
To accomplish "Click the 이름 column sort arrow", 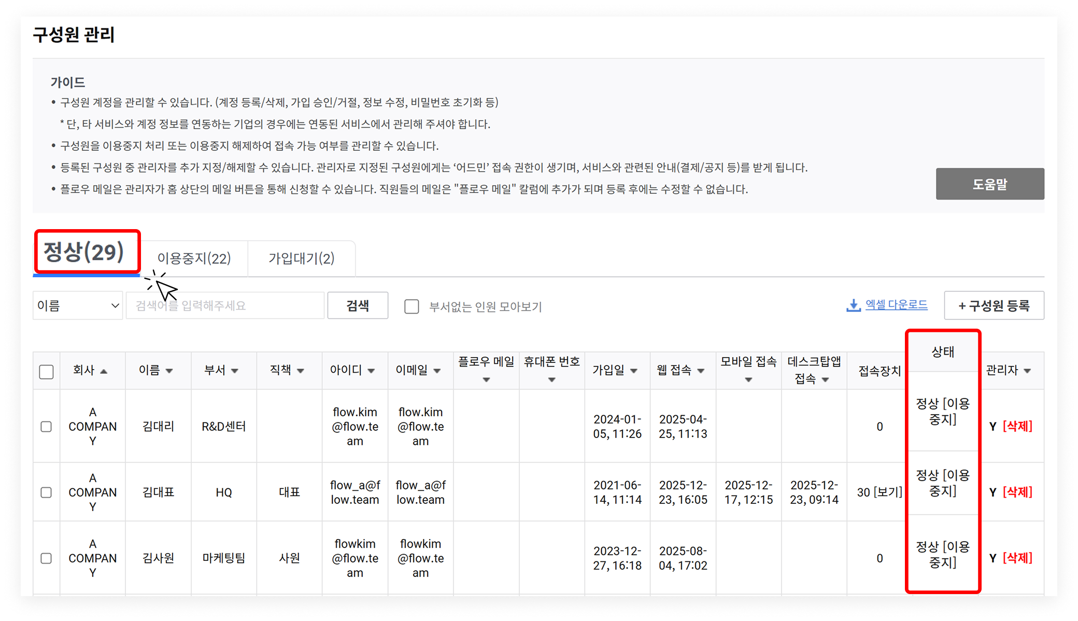I will tap(169, 371).
